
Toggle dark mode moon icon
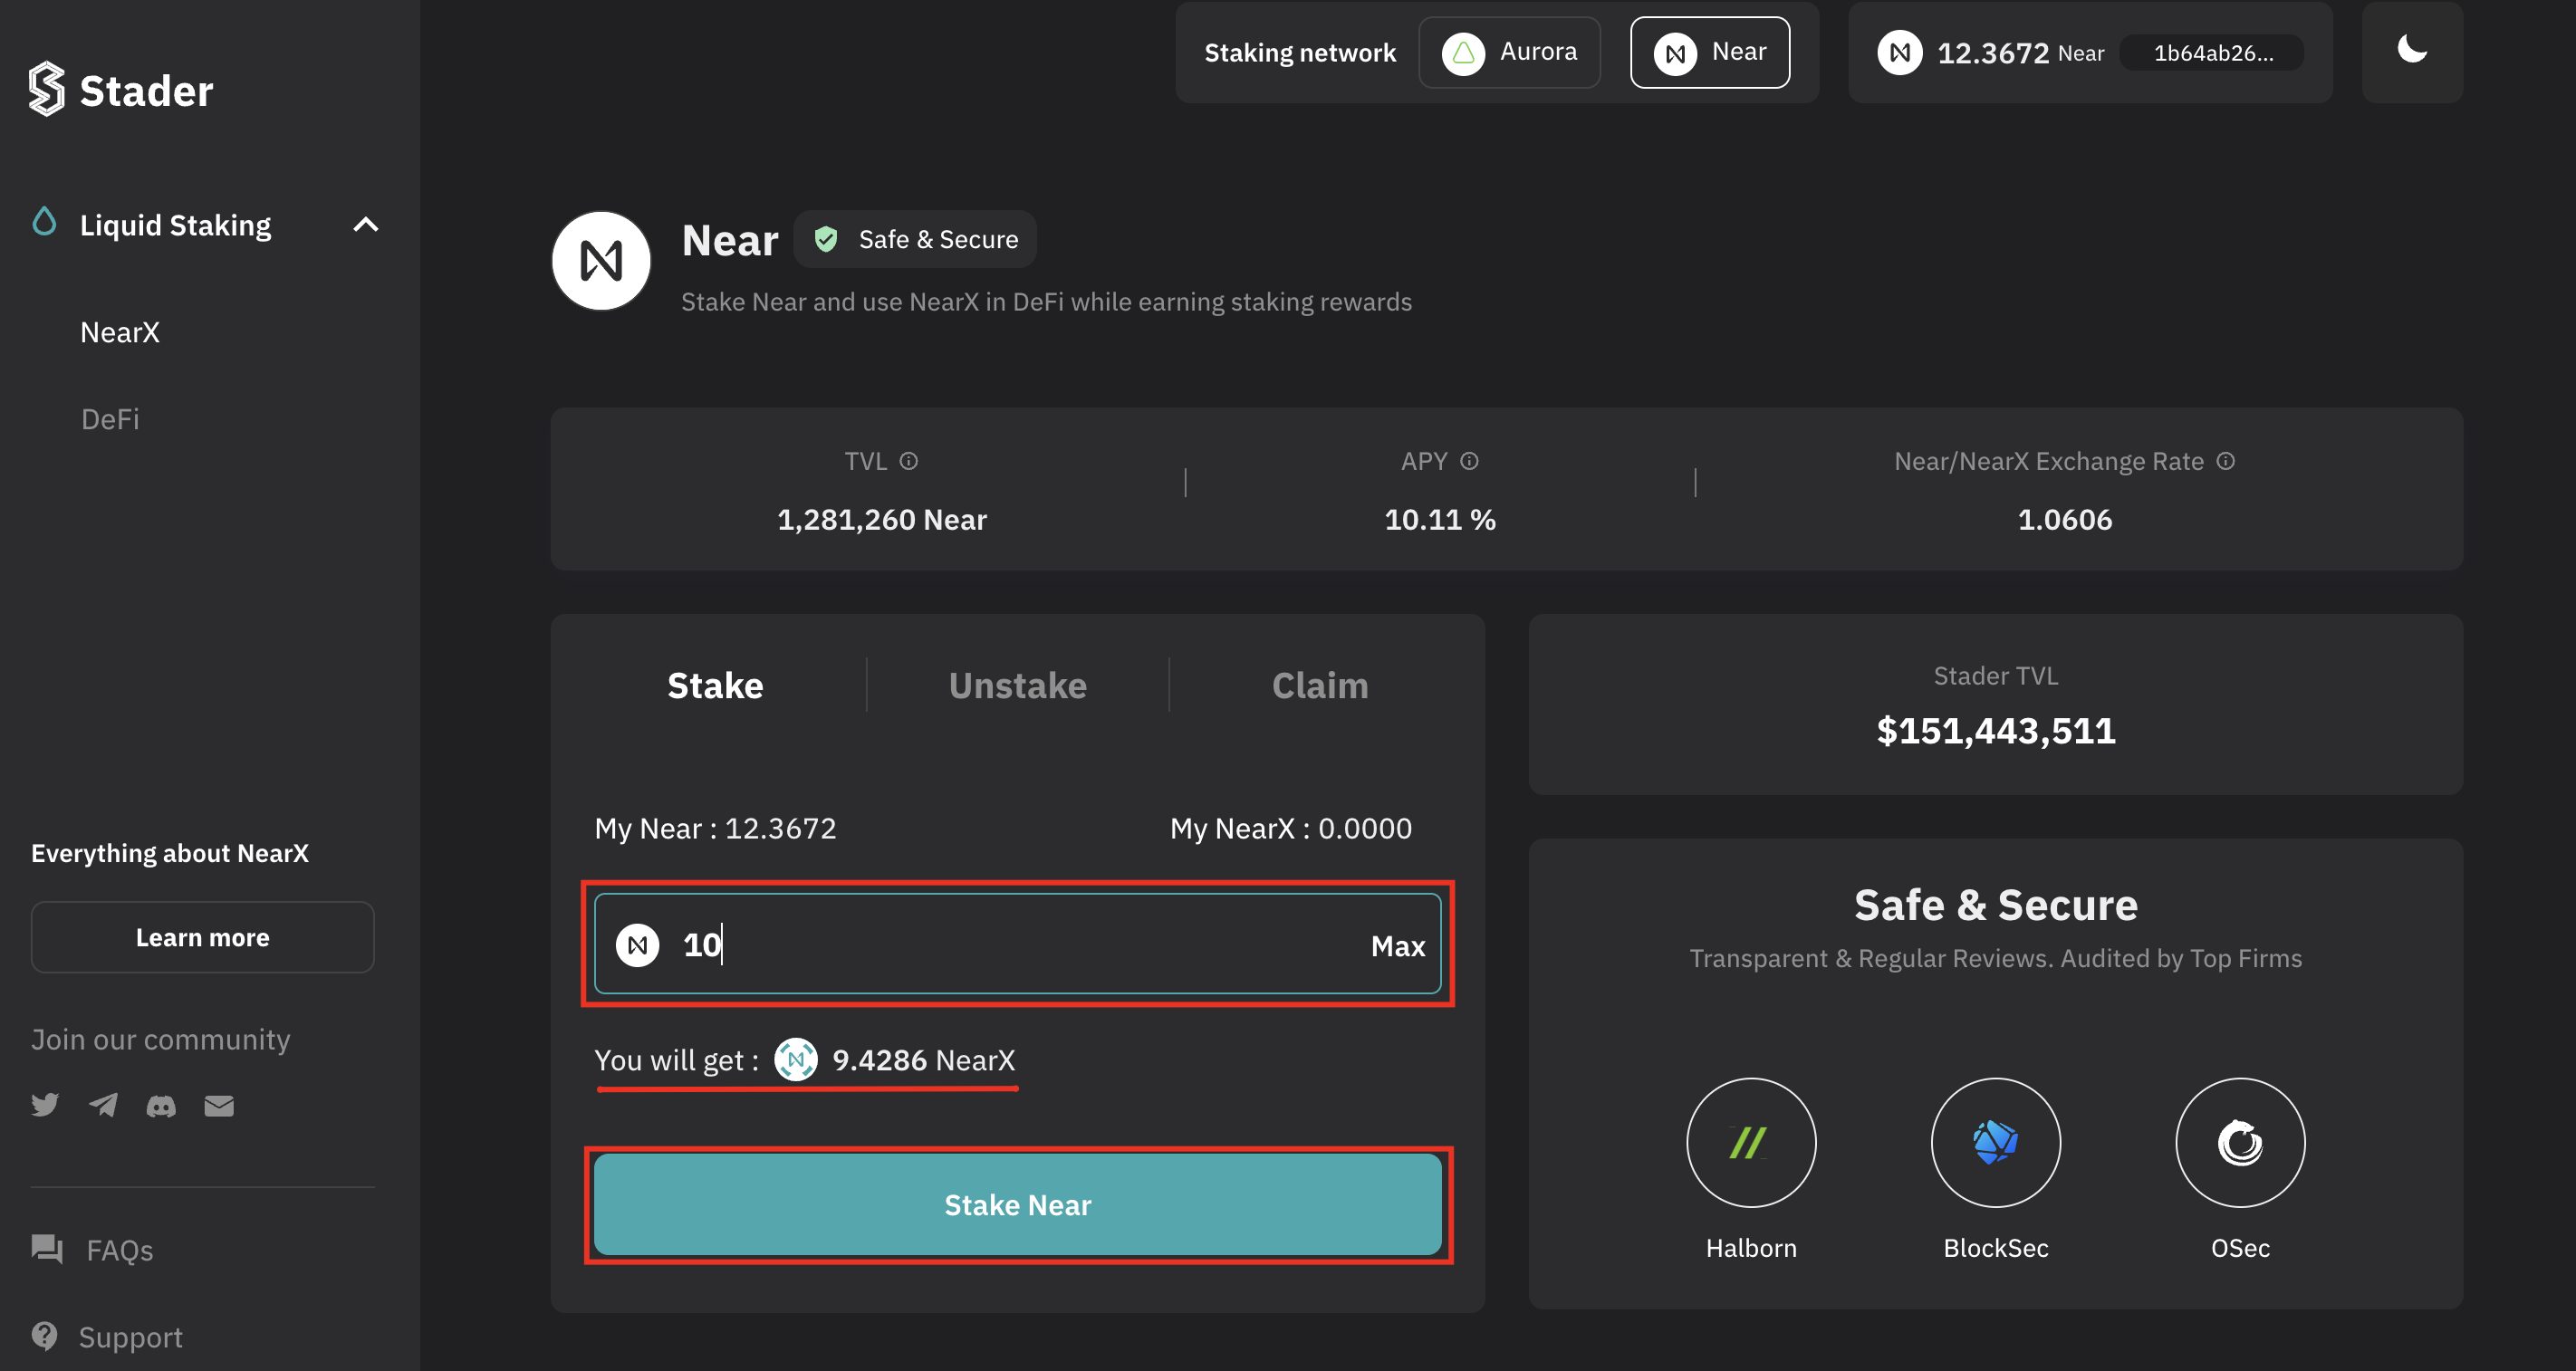(x=2412, y=49)
